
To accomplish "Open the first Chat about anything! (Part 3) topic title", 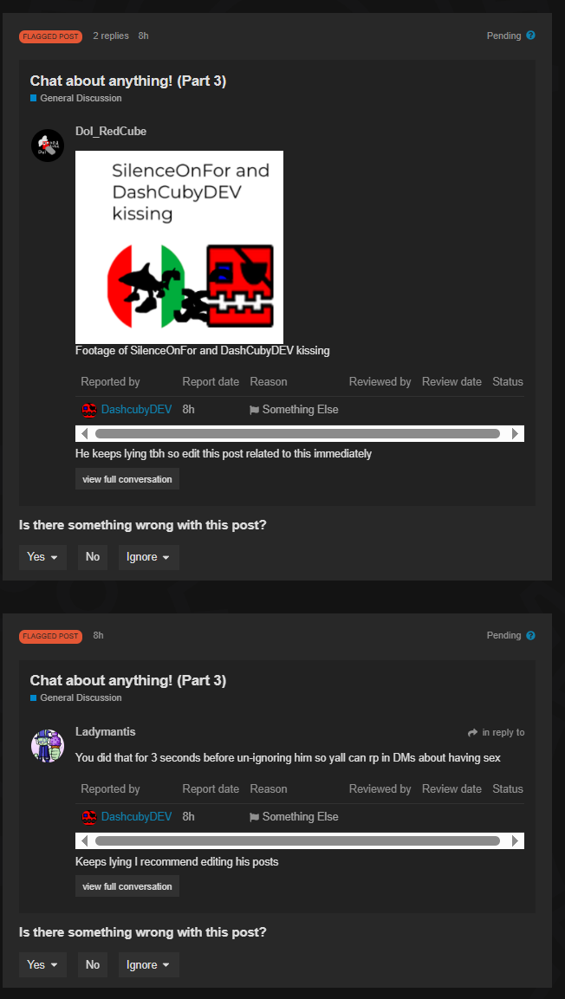I will pos(128,81).
